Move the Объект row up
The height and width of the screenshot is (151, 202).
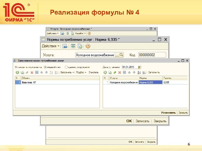[x=42, y=72]
